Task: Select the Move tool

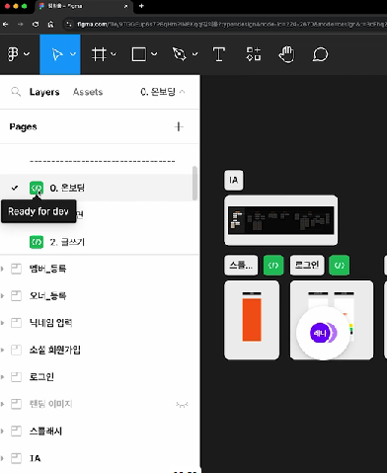Action: [56, 54]
